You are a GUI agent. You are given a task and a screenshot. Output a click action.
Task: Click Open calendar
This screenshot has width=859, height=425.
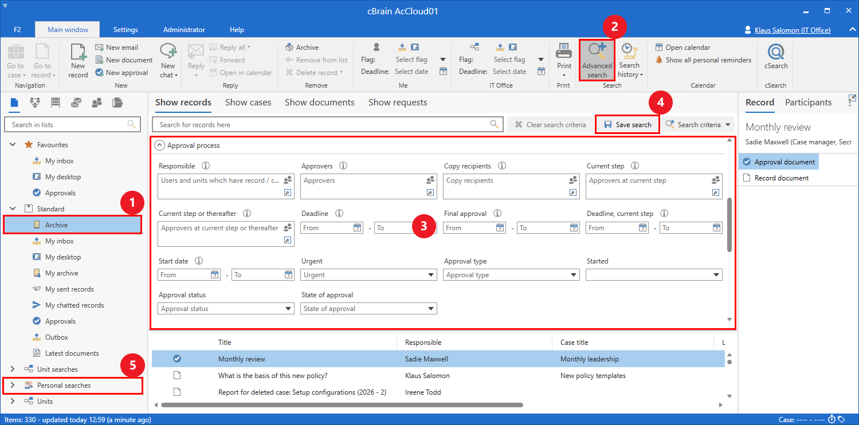(x=683, y=48)
